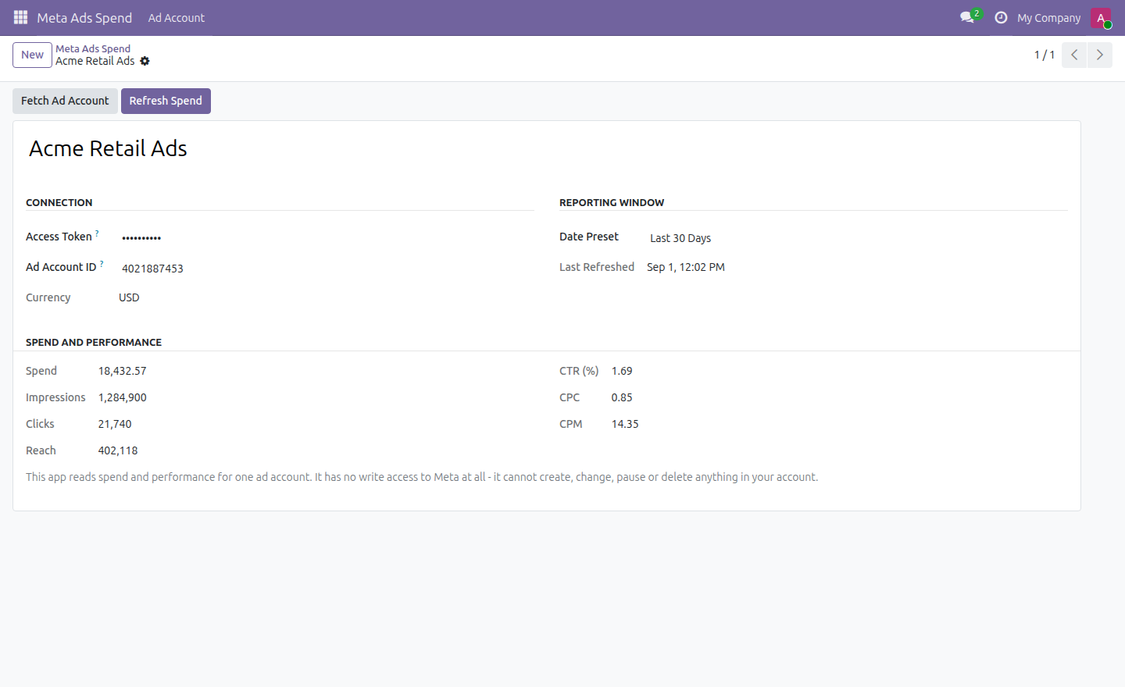Select the Impressions value 1,284,900
This screenshot has width=1125, height=687.
[122, 397]
